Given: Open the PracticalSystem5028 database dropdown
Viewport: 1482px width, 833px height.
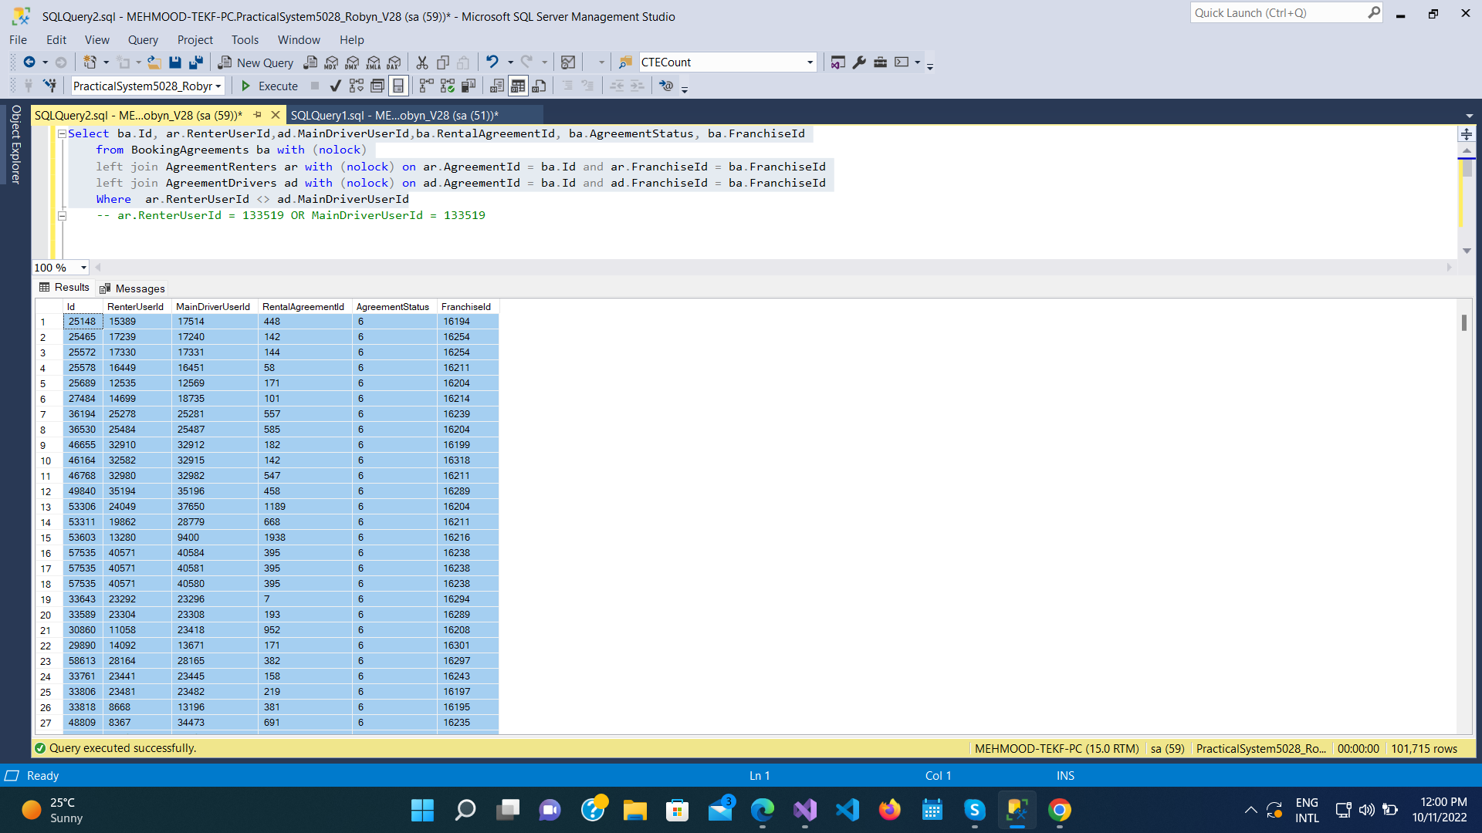Looking at the screenshot, I should [x=218, y=86].
